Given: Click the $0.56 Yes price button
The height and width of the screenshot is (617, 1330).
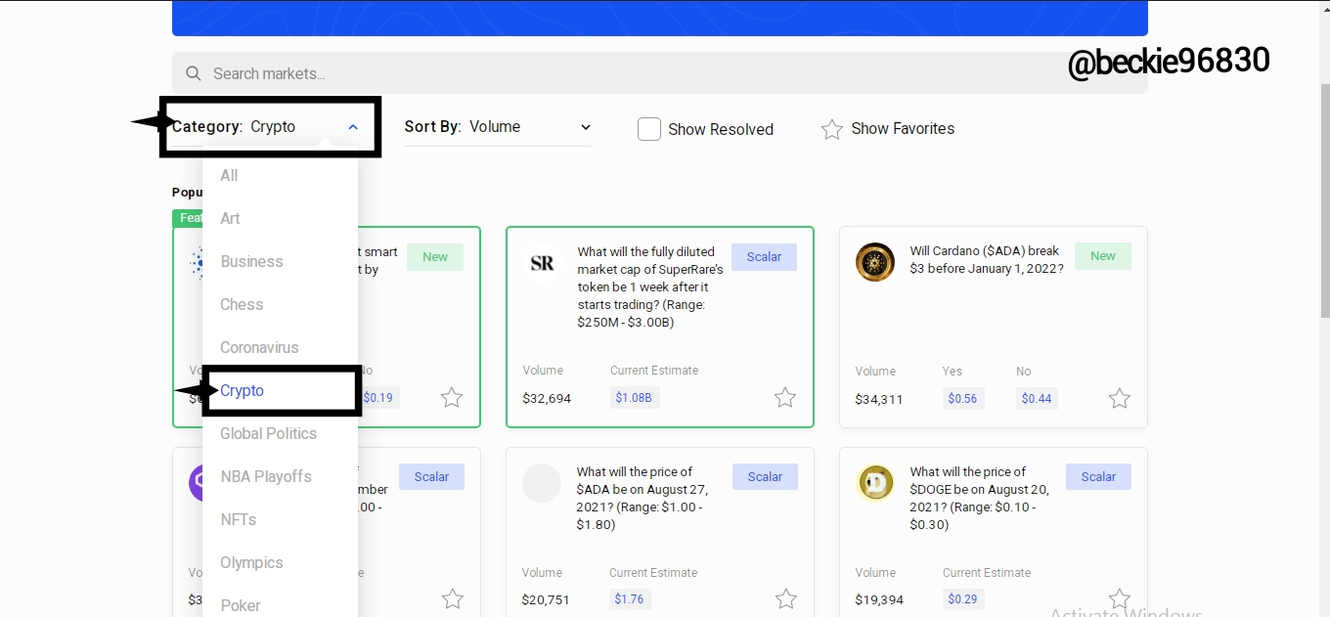Looking at the screenshot, I should click(x=962, y=398).
